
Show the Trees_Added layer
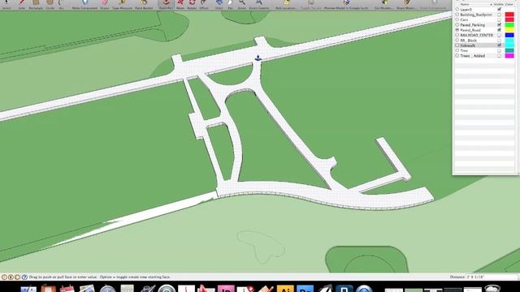499,56
